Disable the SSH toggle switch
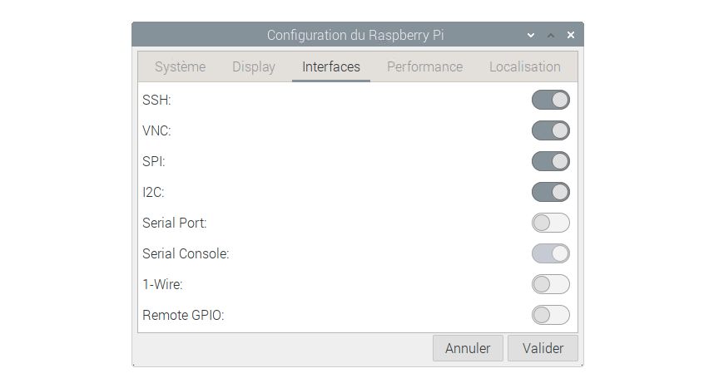Screen dimensions: 704x388 coord(550,100)
